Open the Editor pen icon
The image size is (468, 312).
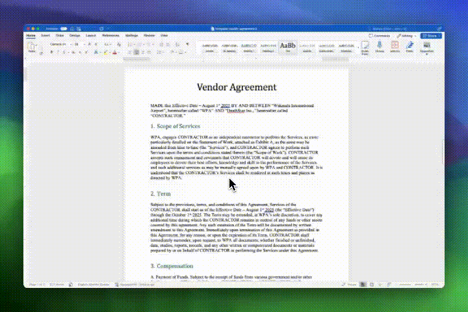point(409,47)
